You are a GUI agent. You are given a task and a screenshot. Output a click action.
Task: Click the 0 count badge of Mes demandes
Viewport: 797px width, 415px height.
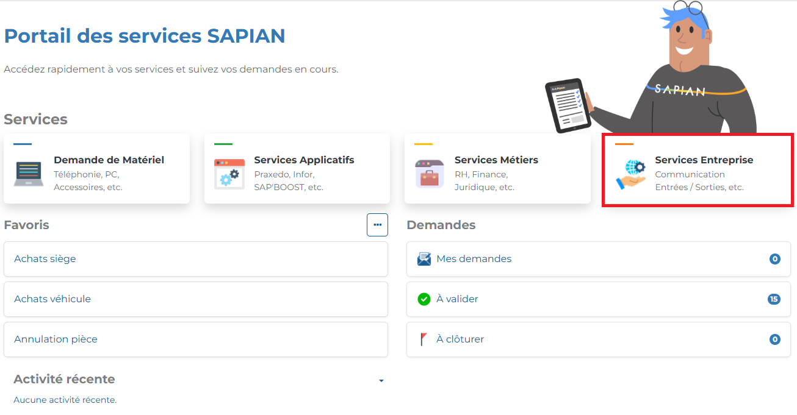(775, 259)
